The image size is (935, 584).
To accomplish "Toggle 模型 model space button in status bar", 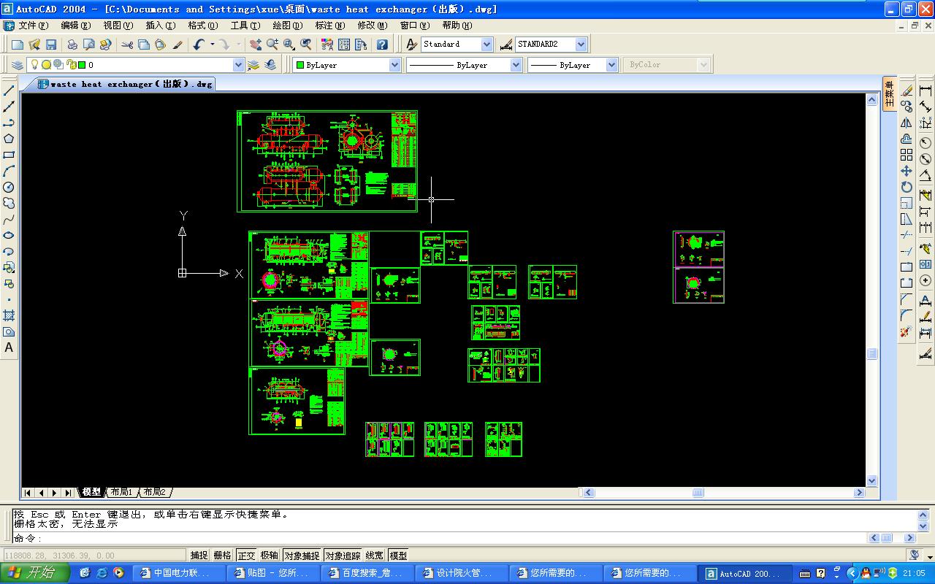I will [x=398, y=556].
